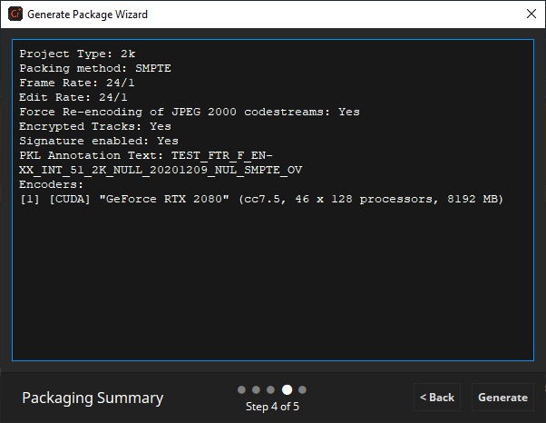Click the 'Step 4 of 5' label

click(x=272, y=407)
